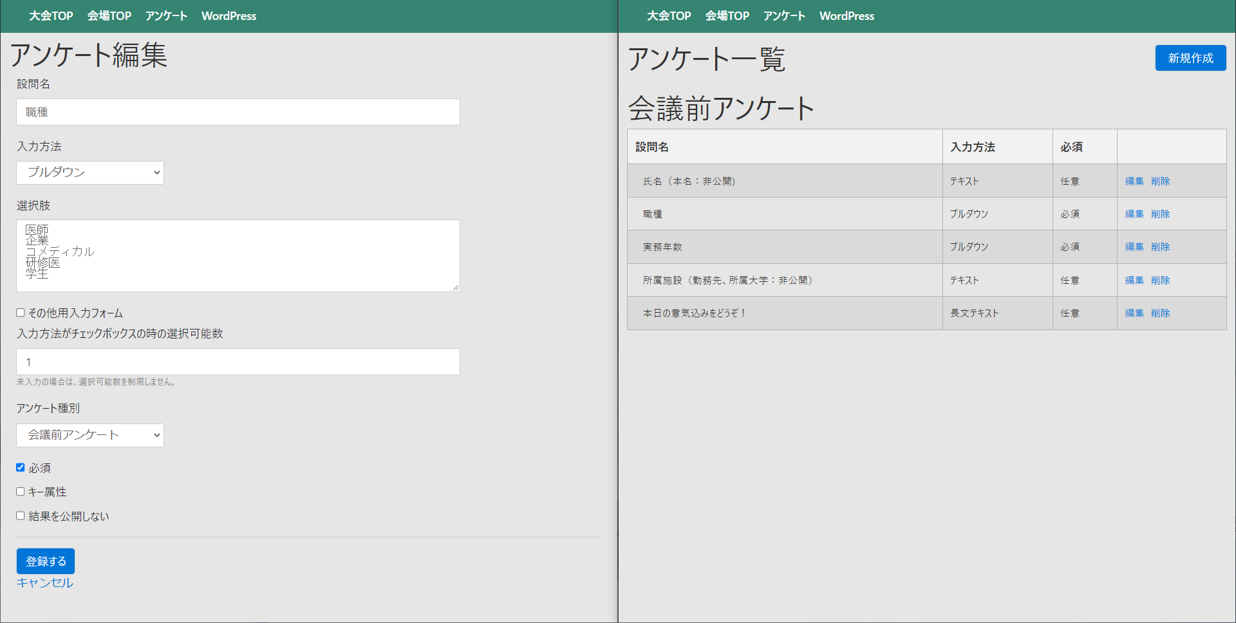
Task: Open 会場TOP in right navigation bar
Action: pos(727,16)
